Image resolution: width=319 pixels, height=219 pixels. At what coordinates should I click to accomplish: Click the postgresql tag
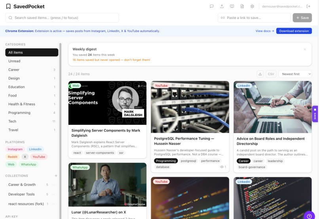(x=188, y=161)
